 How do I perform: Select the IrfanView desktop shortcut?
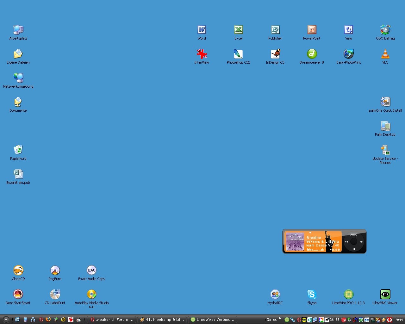(202, 54)
